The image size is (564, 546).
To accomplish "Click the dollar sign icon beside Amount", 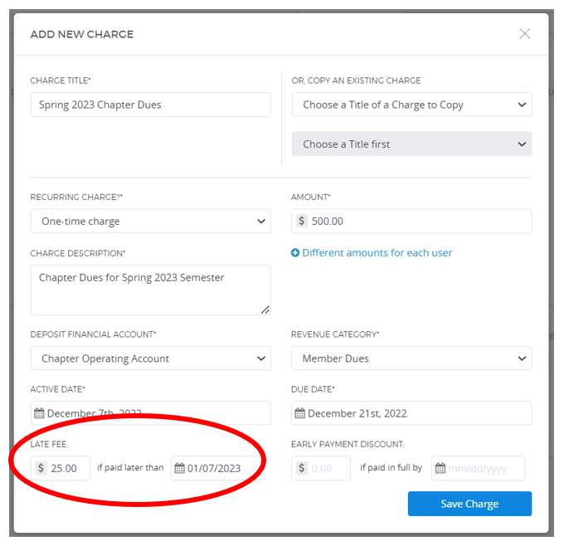I will pos(302,222).
